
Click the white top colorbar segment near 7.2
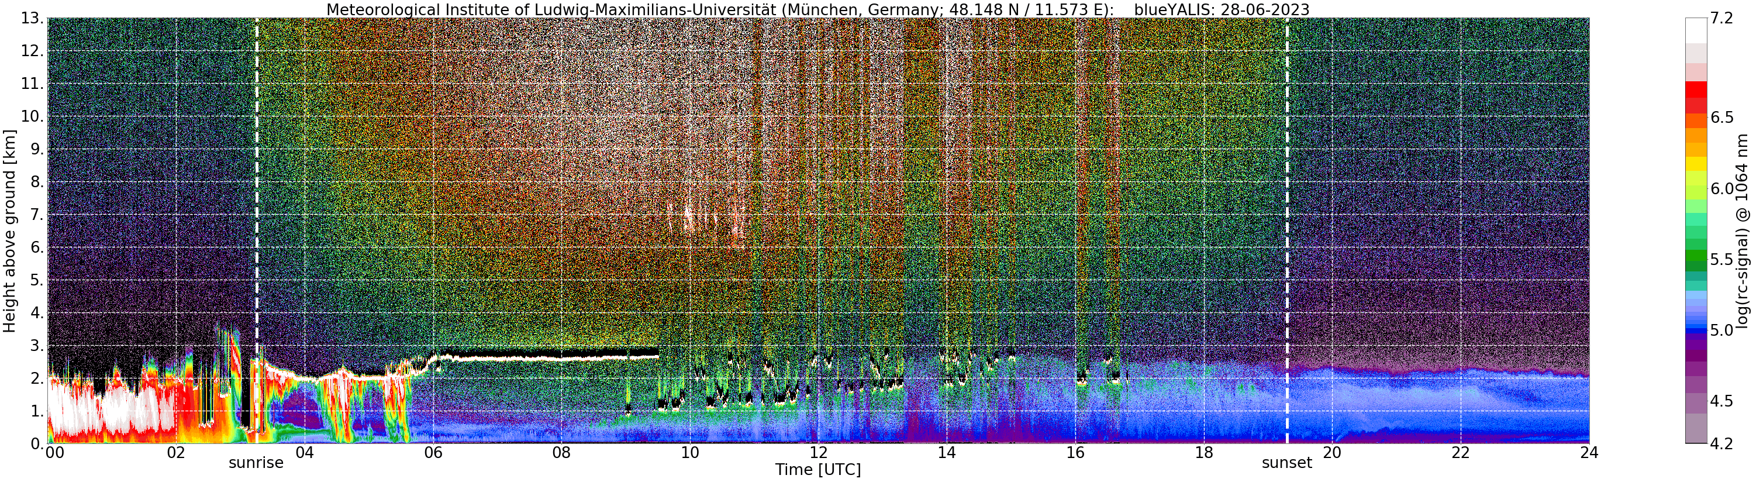[x=1696, y=31]
